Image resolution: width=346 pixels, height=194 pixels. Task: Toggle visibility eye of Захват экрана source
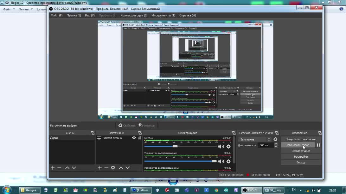coord(134,138)
